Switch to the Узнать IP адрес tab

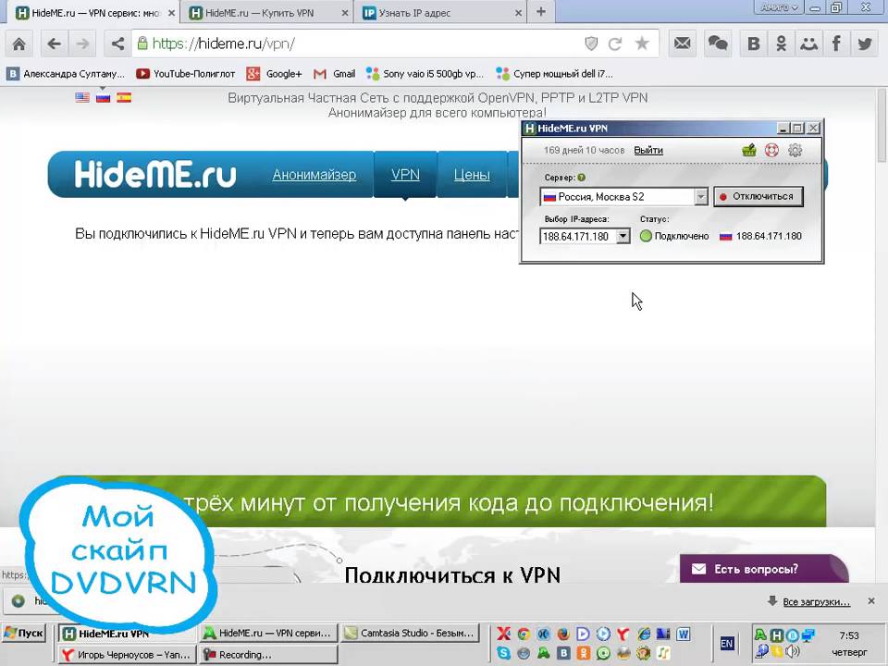[440, 12]
